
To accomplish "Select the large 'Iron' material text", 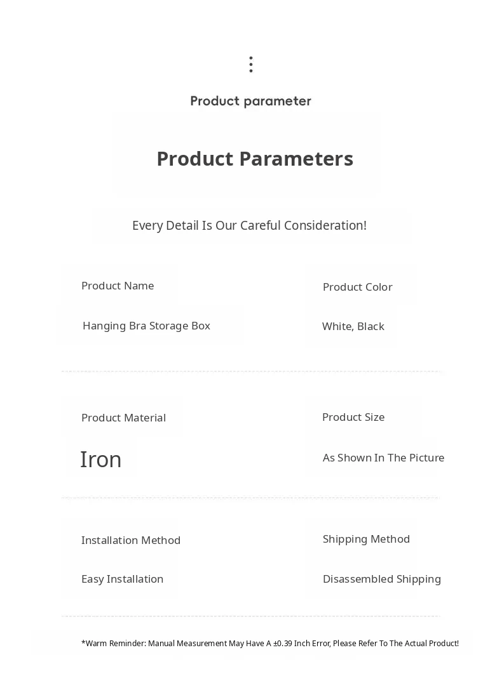I will point(100,460).
